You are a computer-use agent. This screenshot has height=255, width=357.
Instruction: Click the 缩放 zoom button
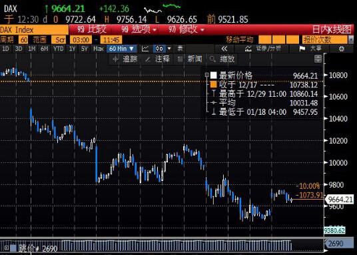222,59
